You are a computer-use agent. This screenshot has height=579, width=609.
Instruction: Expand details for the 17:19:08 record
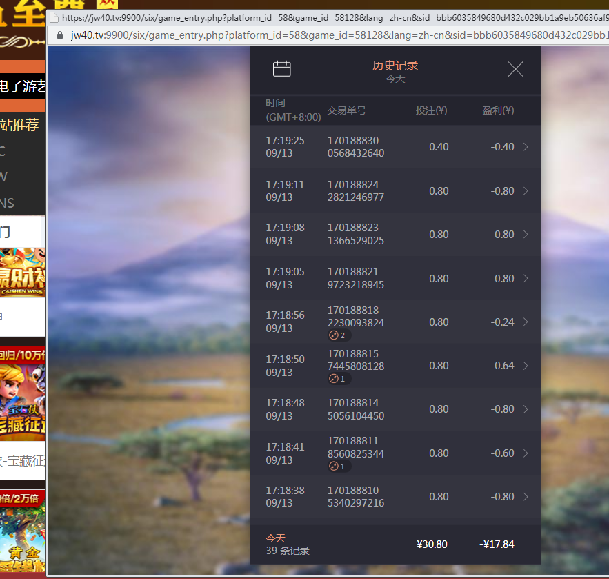click(526, 235)
